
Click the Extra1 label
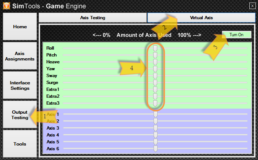pos(53,89)
